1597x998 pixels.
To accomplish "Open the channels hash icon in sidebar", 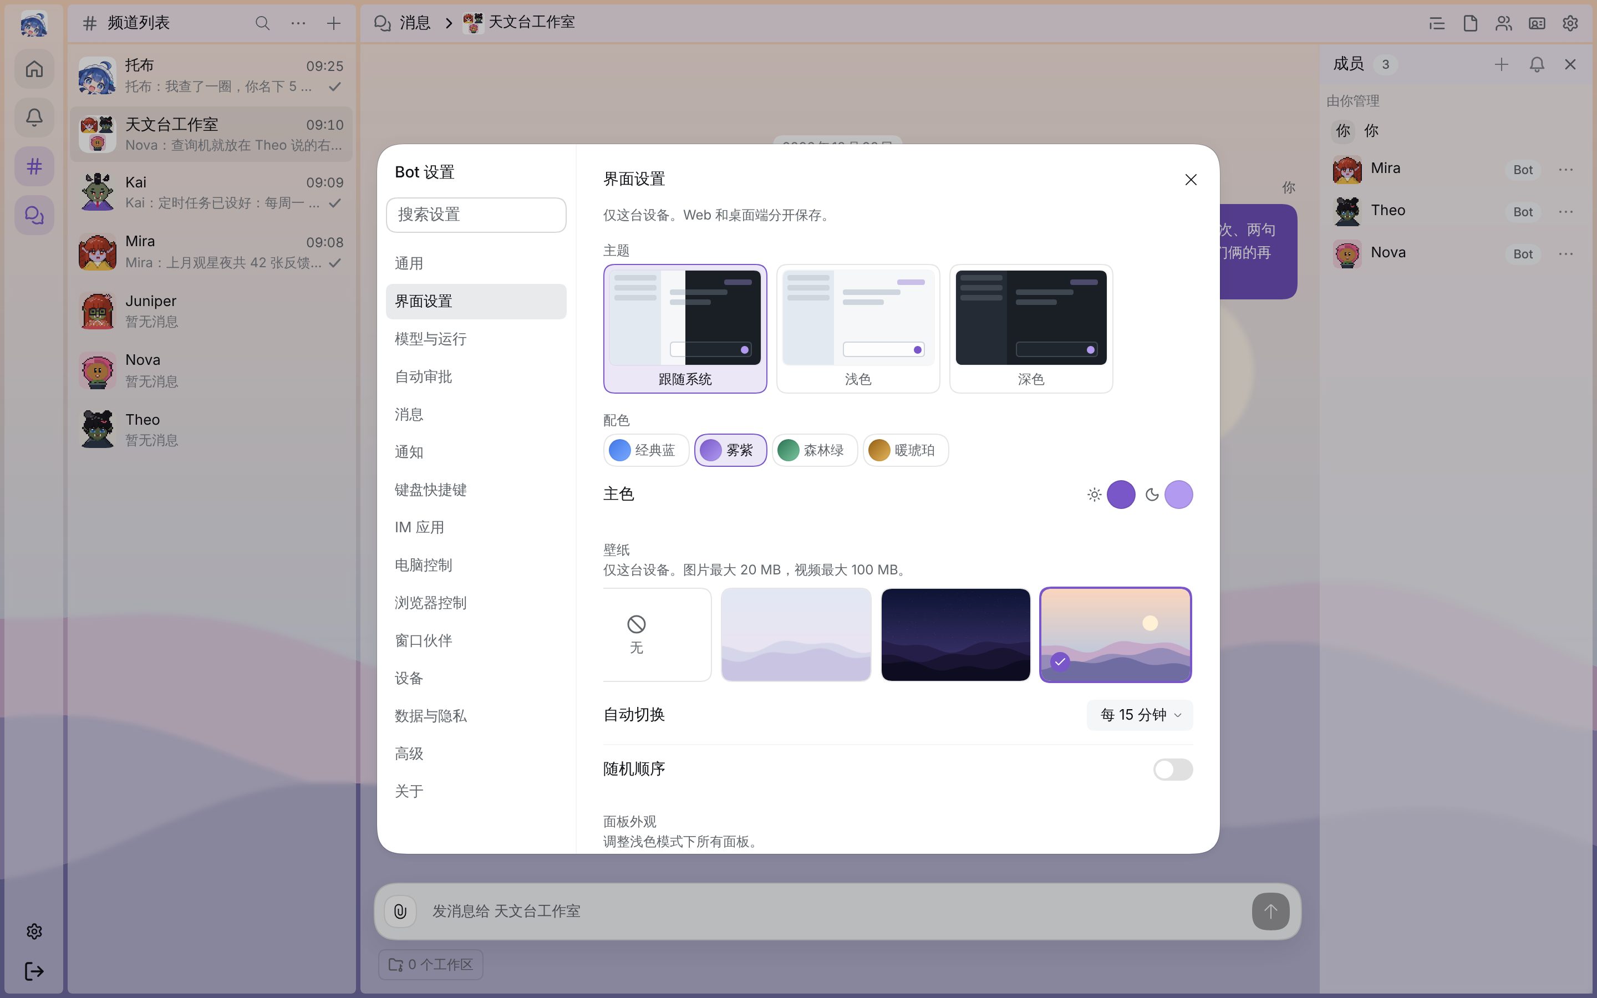I will [34, 166].
